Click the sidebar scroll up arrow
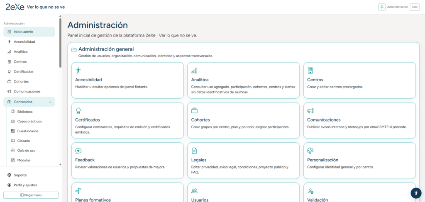Viewport: 425px width, 202px height. click(x=60, y=16)
